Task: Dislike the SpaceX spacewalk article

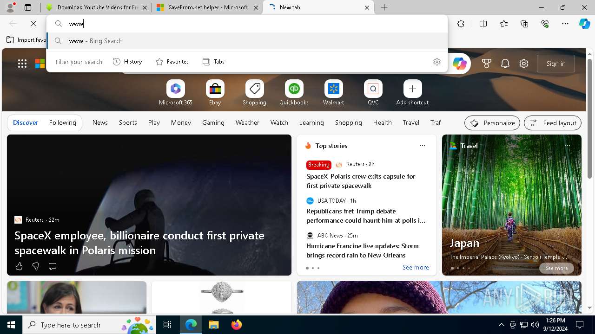Action: [x=36, y=266]
